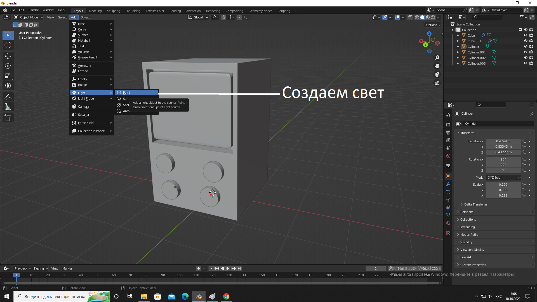Expand Cylinder.001 in outliner tree

[458, 52]
